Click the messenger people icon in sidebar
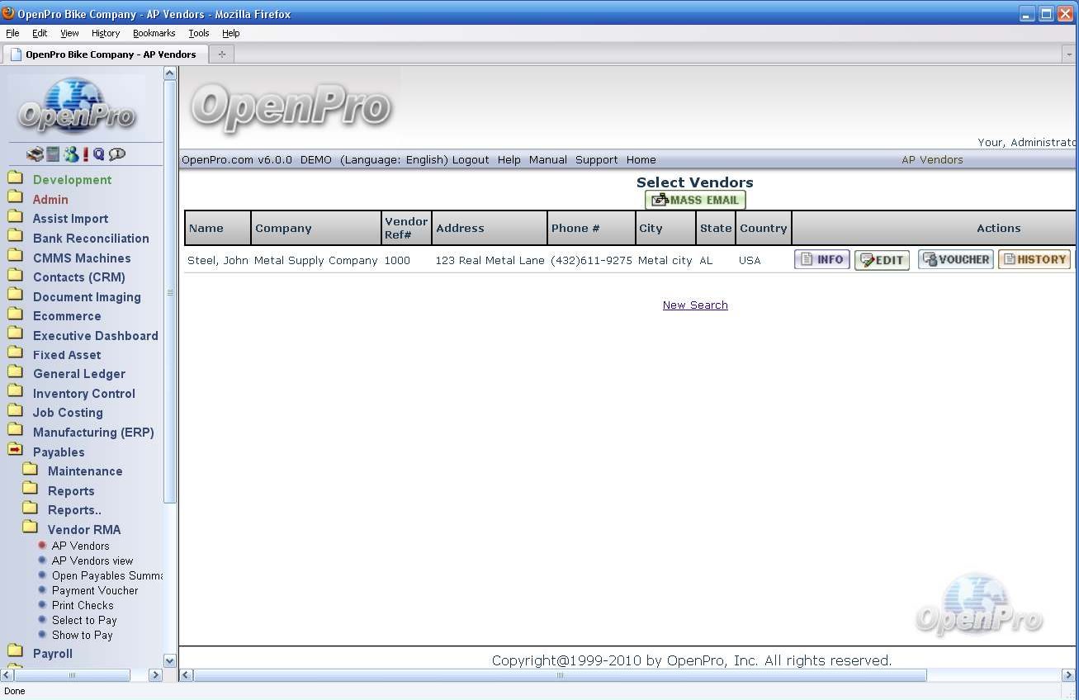Screen dimensions: 1079x700 (x=71, y=154)
